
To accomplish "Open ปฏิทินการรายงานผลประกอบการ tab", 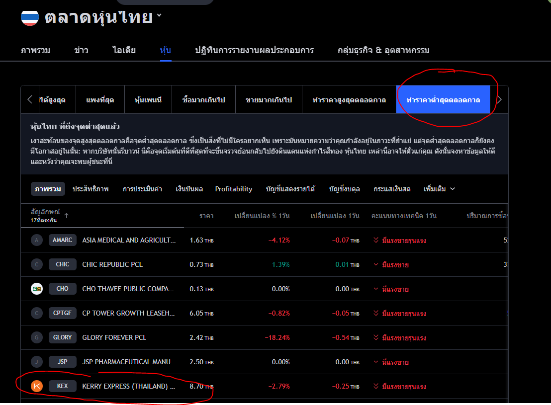I will [255, 50].
